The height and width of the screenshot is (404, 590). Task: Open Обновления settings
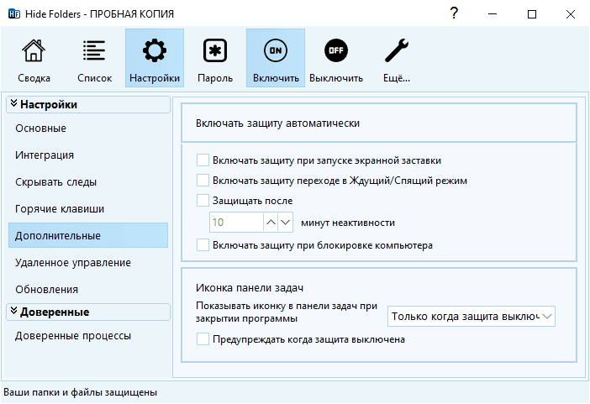[x=88, y=289]
